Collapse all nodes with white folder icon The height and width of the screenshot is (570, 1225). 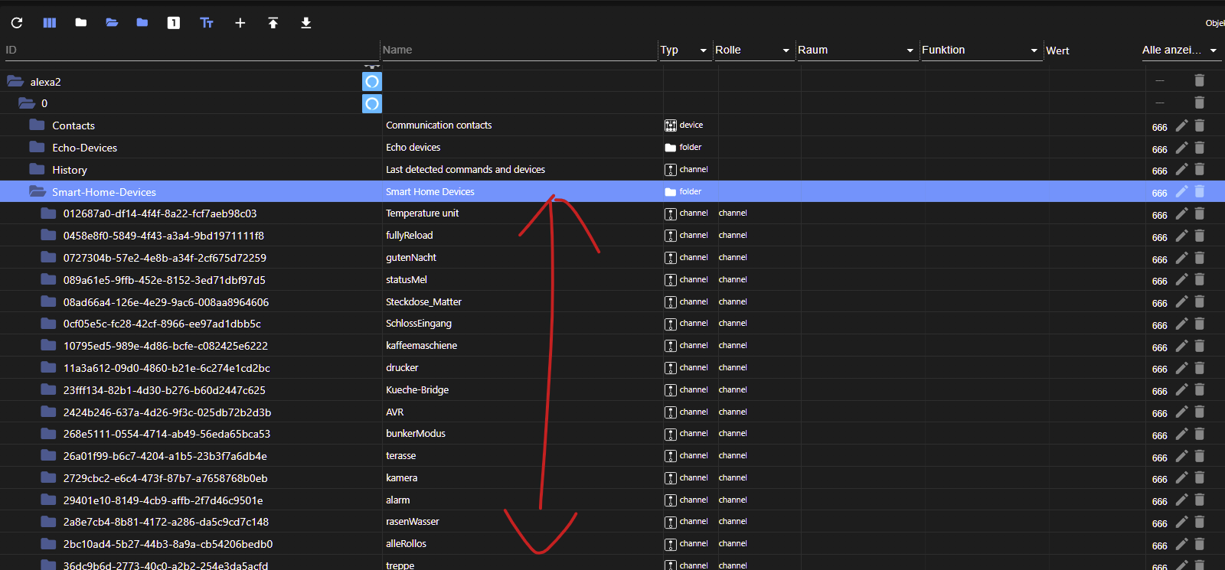click(x=81, y=23)
